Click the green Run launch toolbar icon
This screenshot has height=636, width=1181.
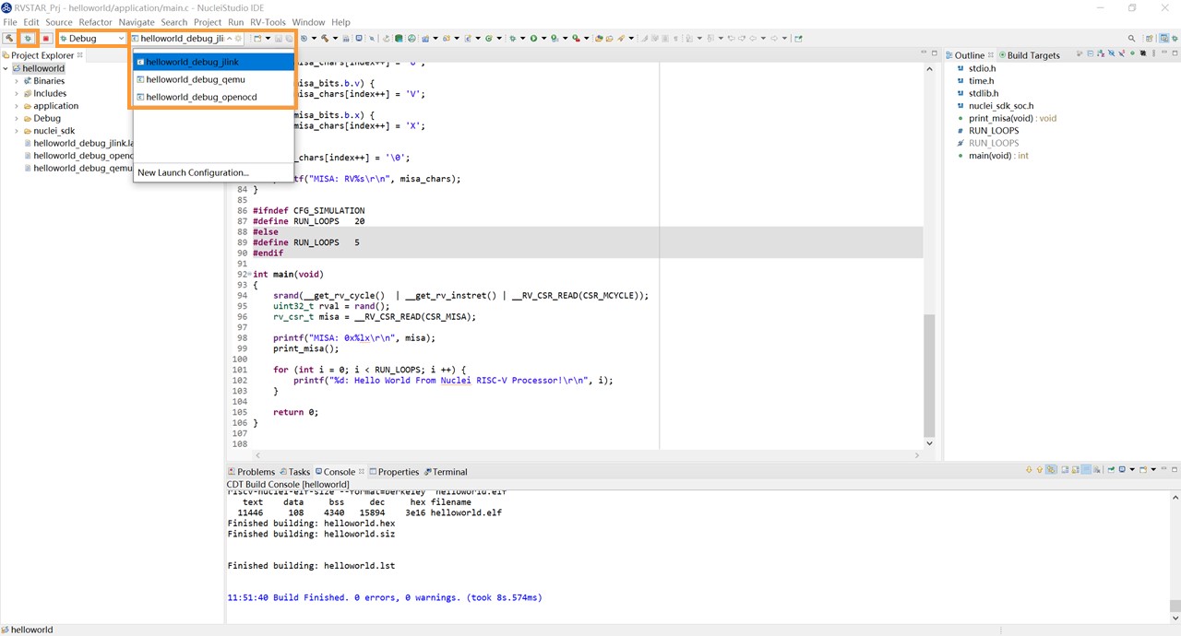click(x=533, y=38)
